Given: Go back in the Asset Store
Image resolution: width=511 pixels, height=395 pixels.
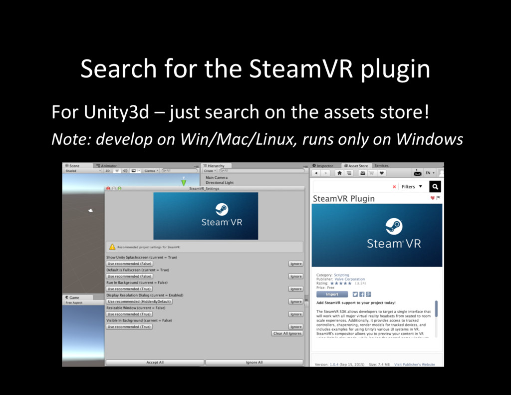Looking at the screenshot, I should point(316,173).
